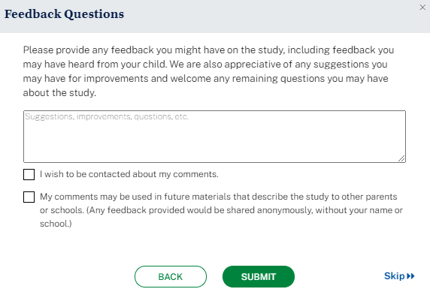
Task: Click the 'Feedback Questions' dialog title
Action: point(64,14)
